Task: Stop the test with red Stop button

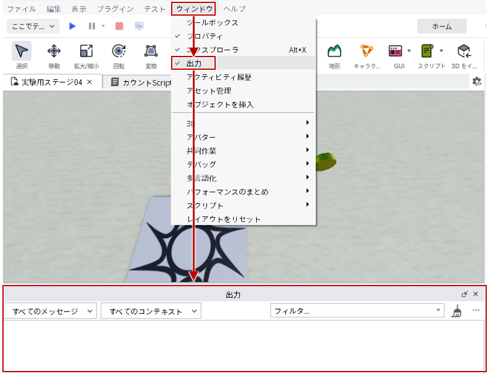Action: (x=119, y=26)
